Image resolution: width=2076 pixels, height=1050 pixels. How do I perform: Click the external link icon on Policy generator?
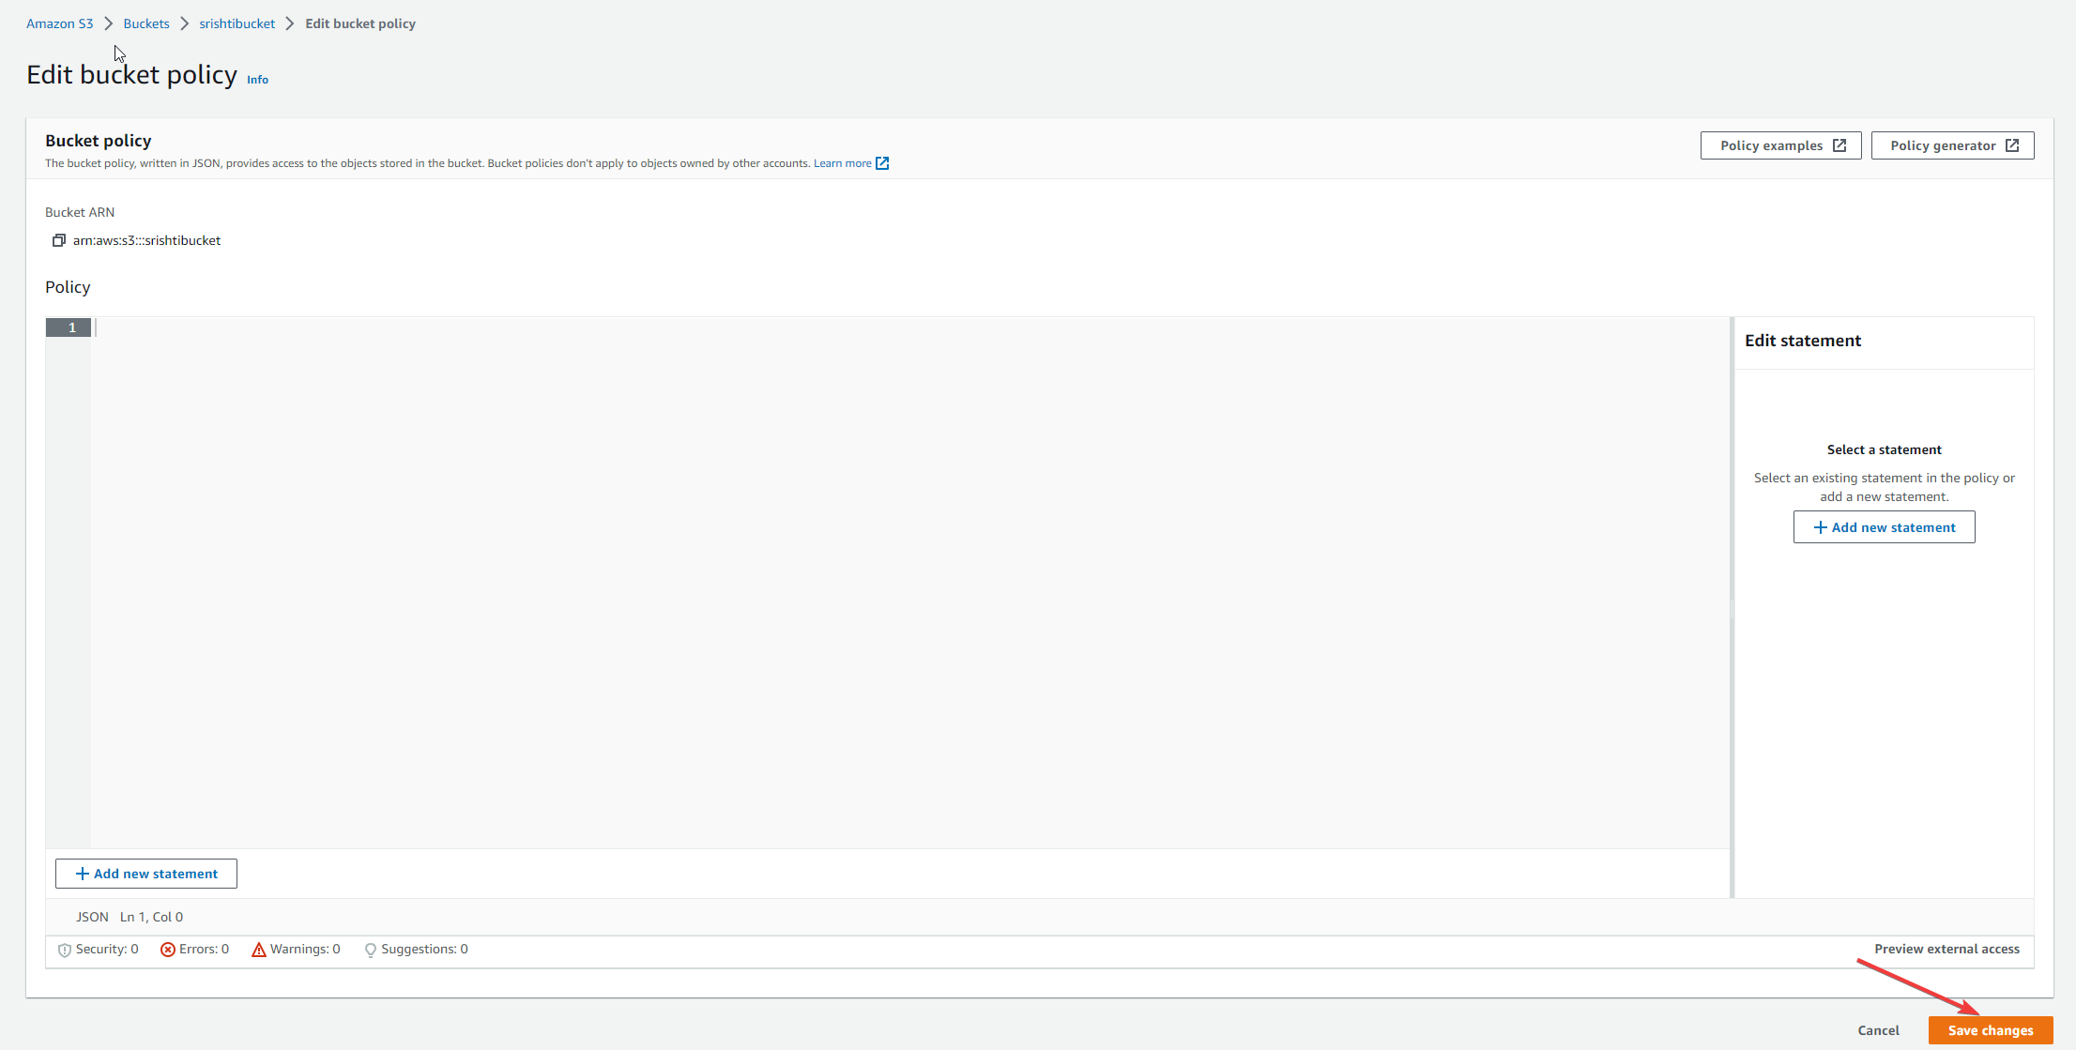tap(2012, 145)
